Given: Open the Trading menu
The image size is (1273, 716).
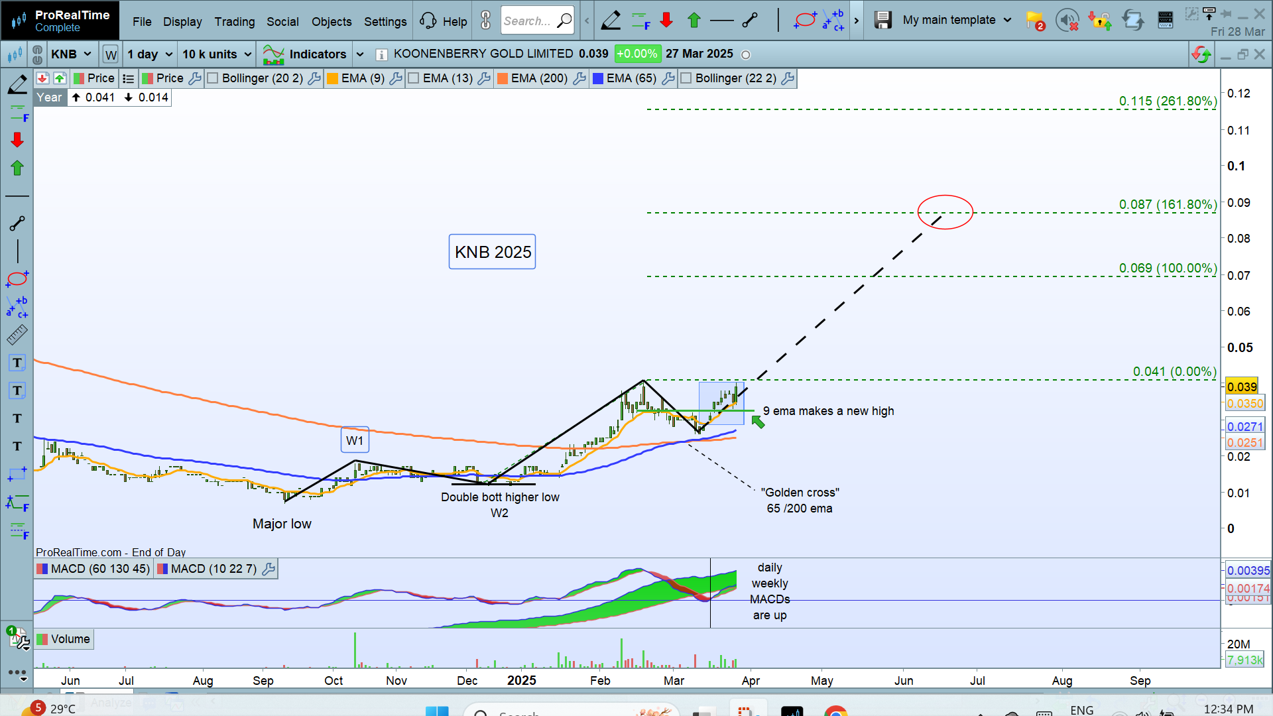Looking at the screenshot, I should point(235,21).
